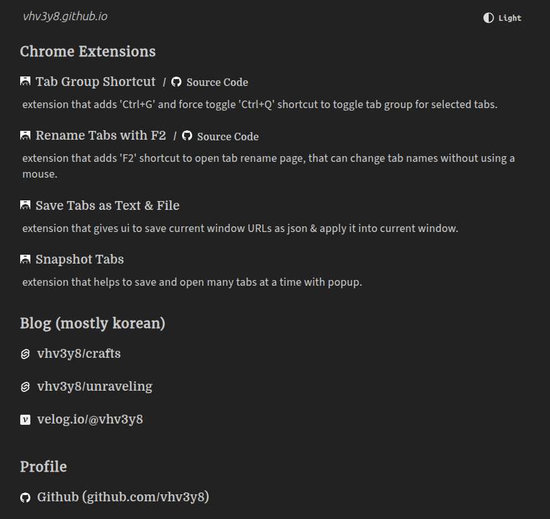Open the Snapshot Tabs extension link
The height and width of the screenshot is (519, 550).
click(x=80, y=259)
